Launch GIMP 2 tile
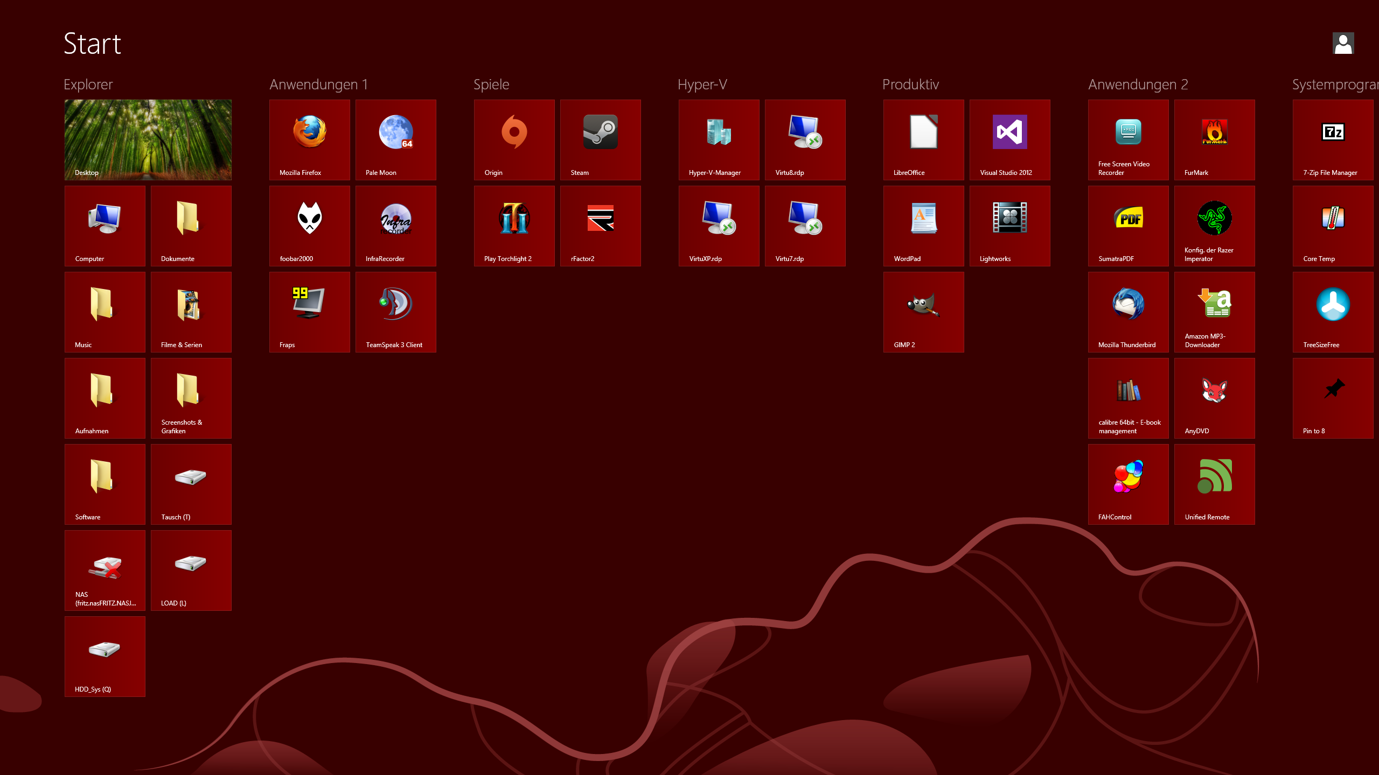The width and height of the screenshot is (1379, 775). coord(924,312)
